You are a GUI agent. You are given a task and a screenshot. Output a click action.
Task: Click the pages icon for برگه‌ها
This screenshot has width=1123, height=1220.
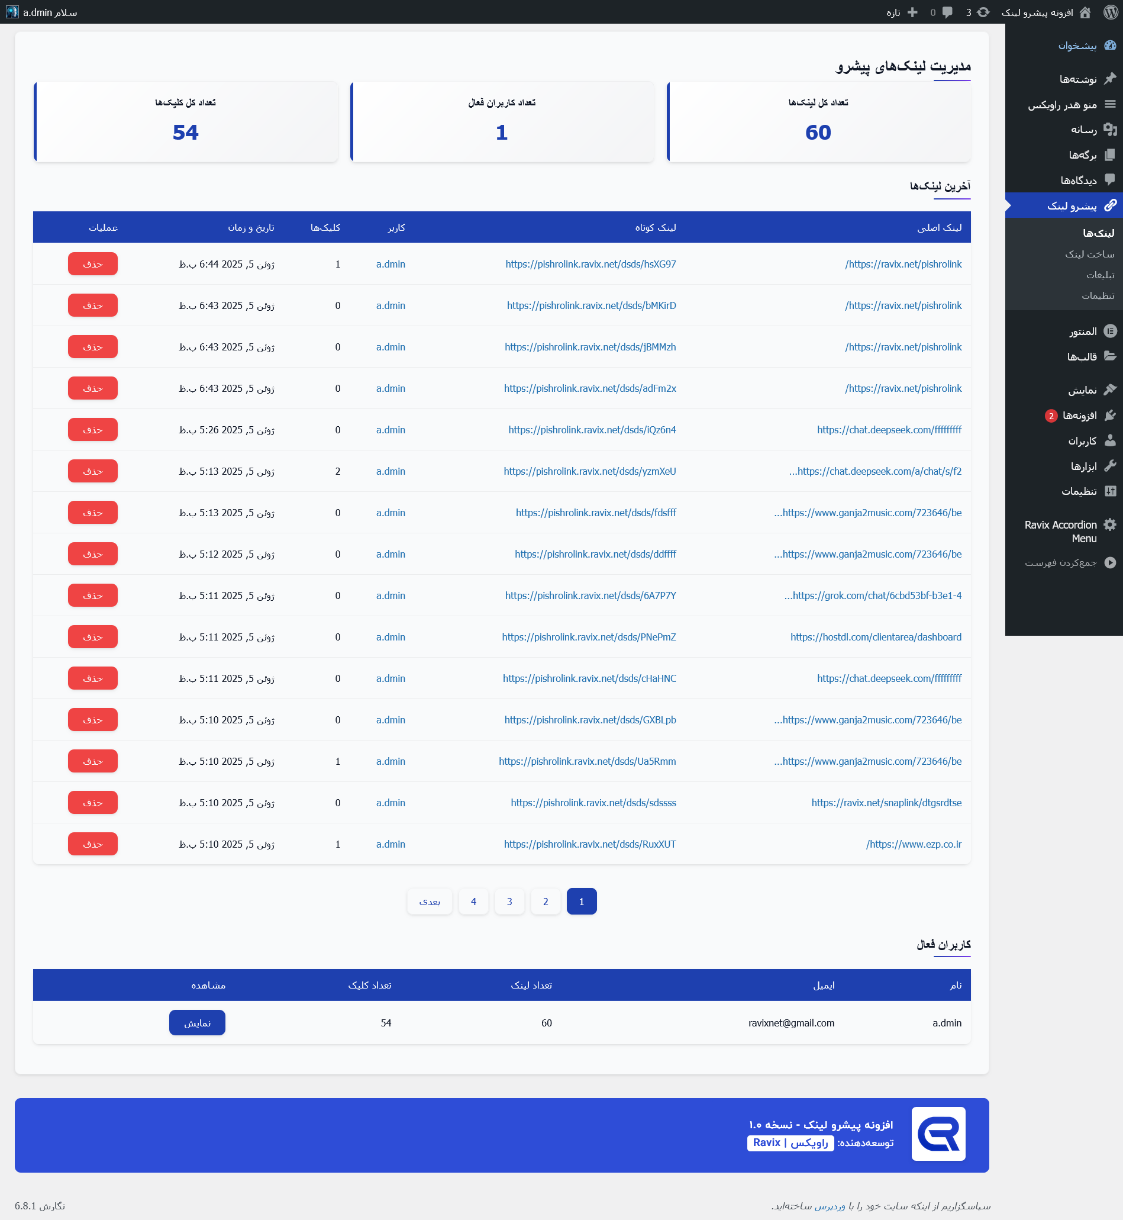[x=1110, y=155]
